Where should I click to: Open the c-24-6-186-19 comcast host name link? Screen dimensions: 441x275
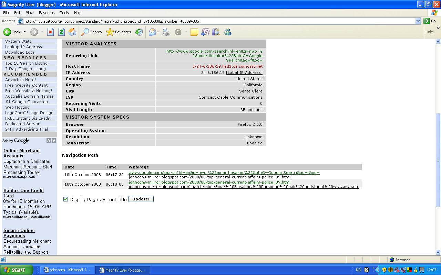tap(227, 66)
